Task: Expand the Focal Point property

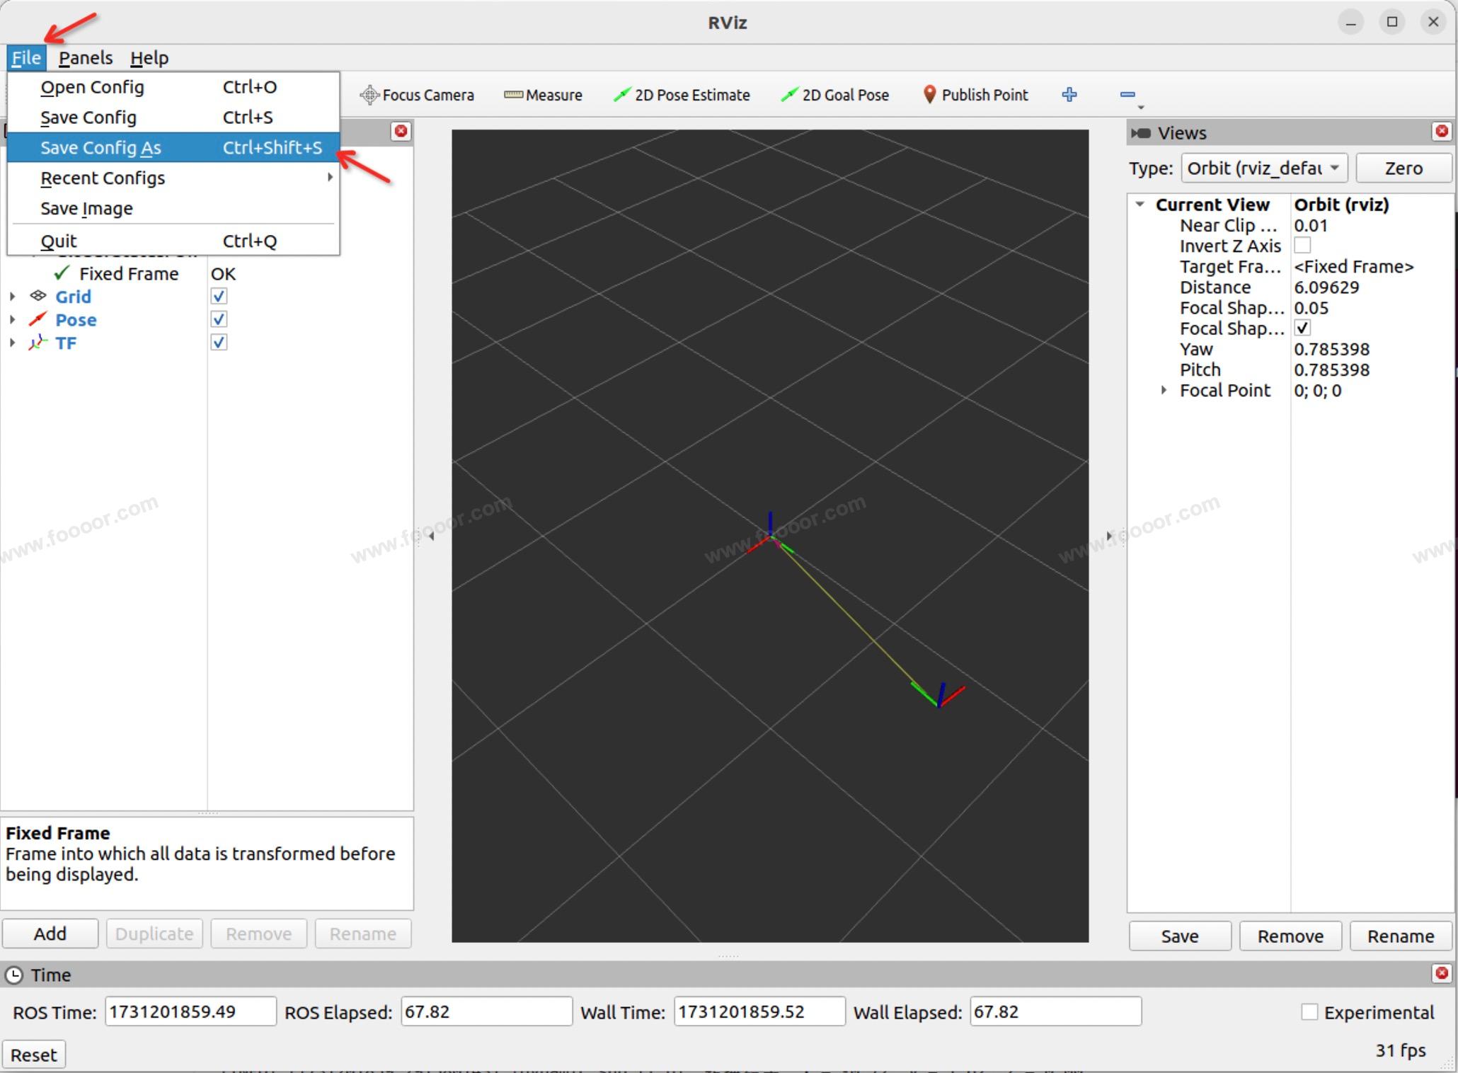Action: click(x=1163, y=391)
